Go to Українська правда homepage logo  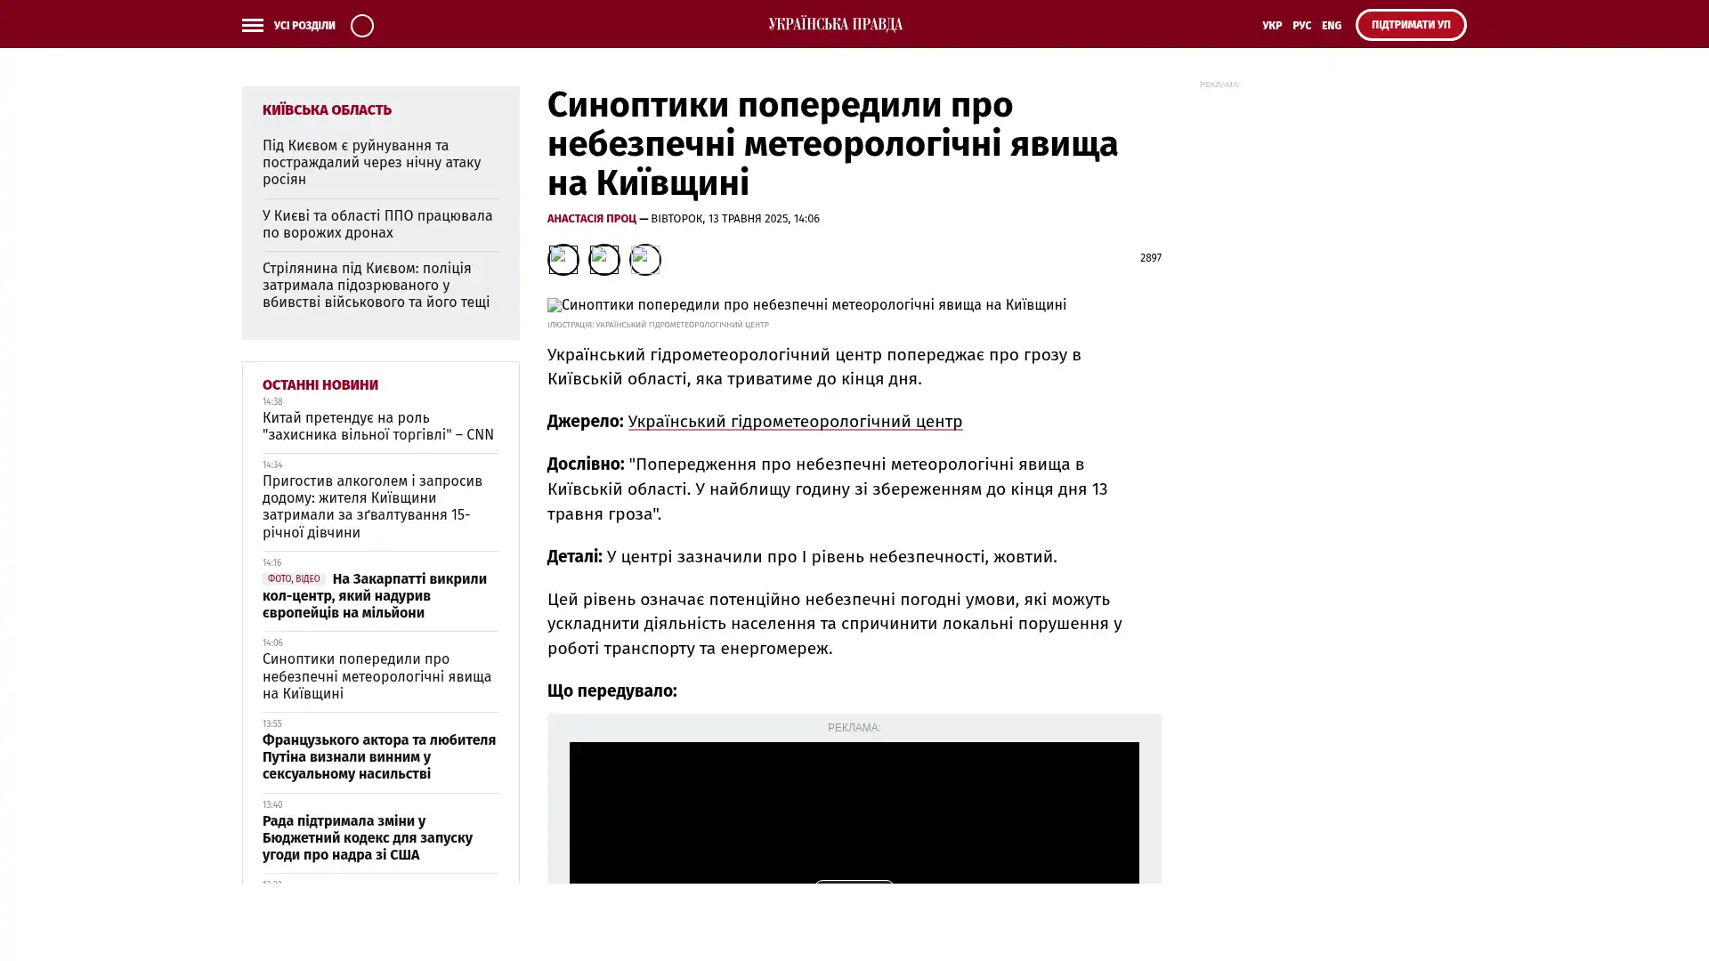835,25
